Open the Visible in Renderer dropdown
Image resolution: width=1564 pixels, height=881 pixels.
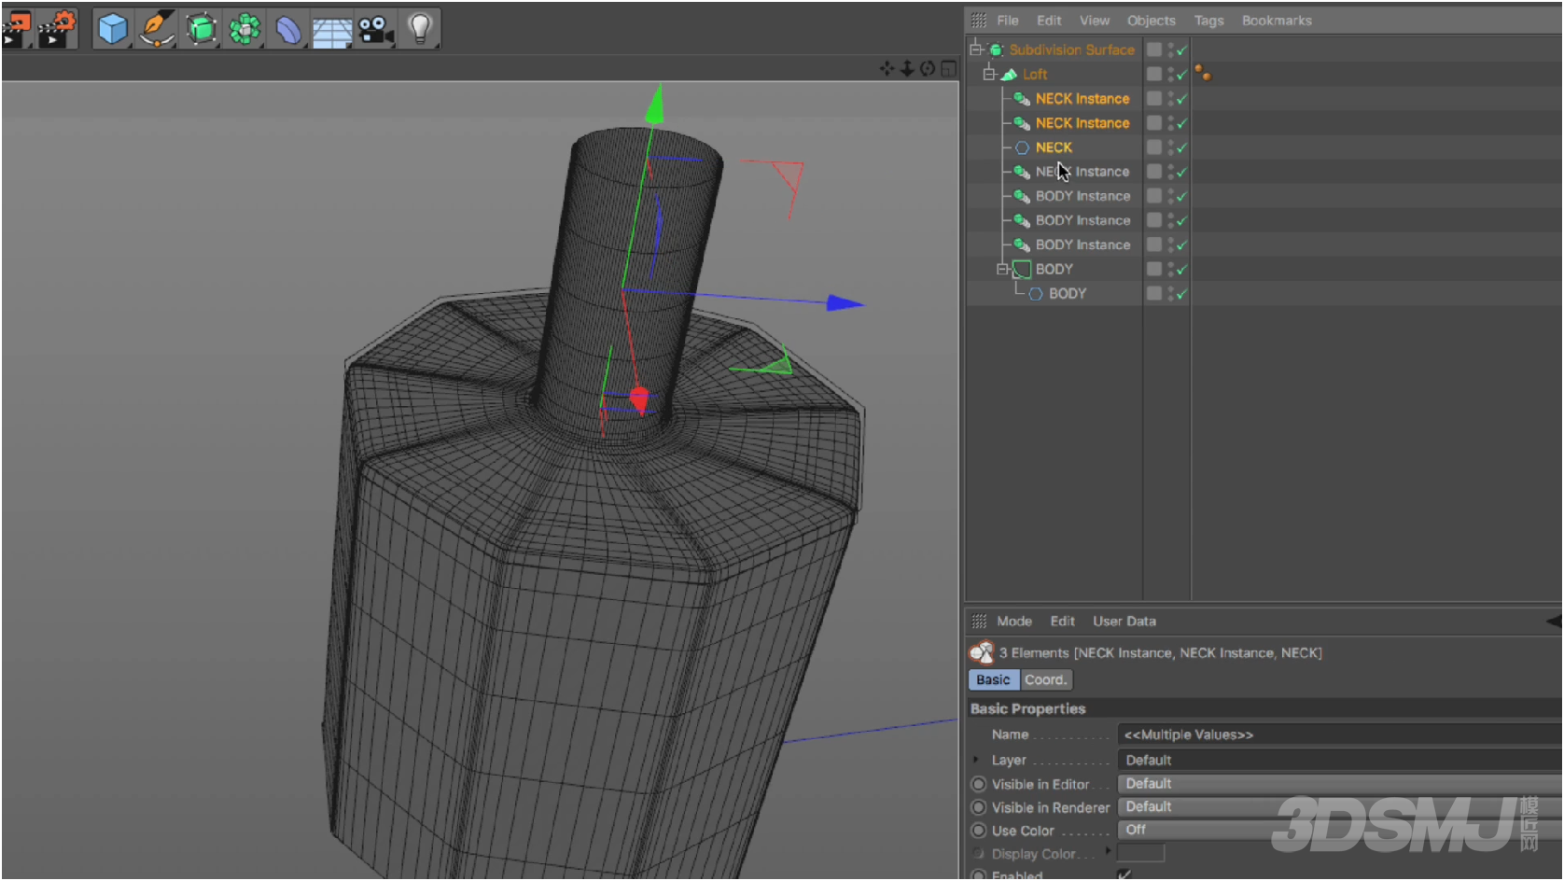click(1340, 806)
